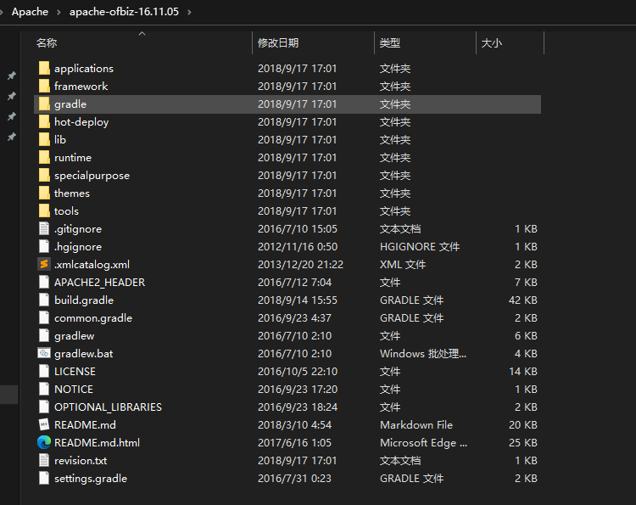Collapse the sort arrow above the name column
636x505 pixels.
(x=142, y=34)
